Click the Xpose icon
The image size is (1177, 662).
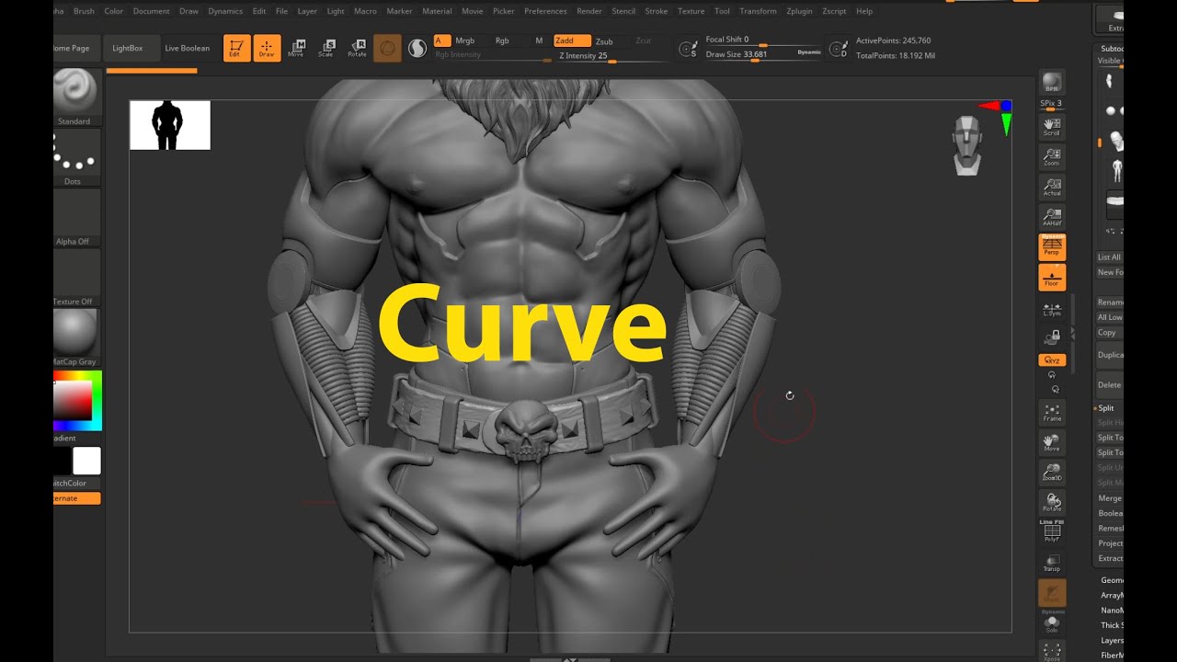point(1052,652)
